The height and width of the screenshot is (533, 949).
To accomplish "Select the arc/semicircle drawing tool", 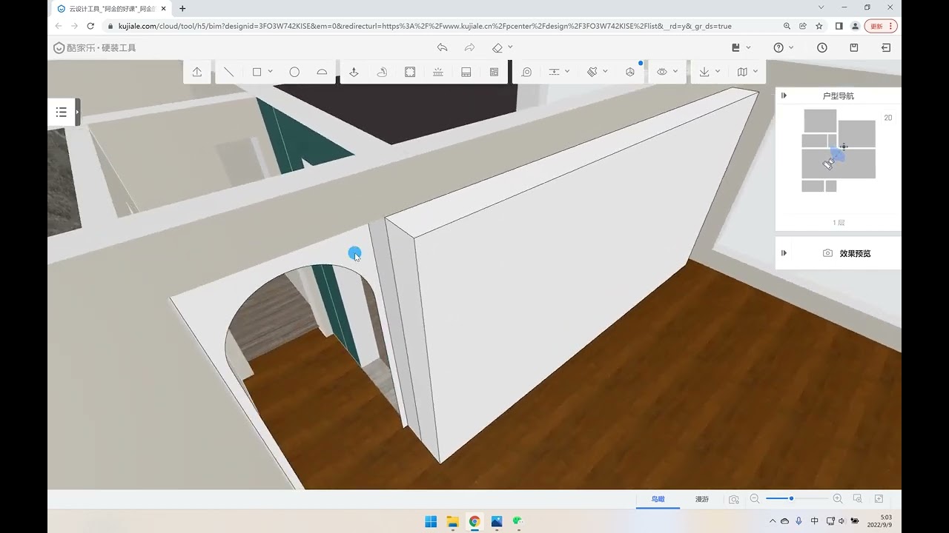I will [322, 72].
